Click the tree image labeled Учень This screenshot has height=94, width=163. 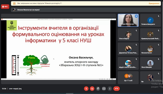(31, 65)
